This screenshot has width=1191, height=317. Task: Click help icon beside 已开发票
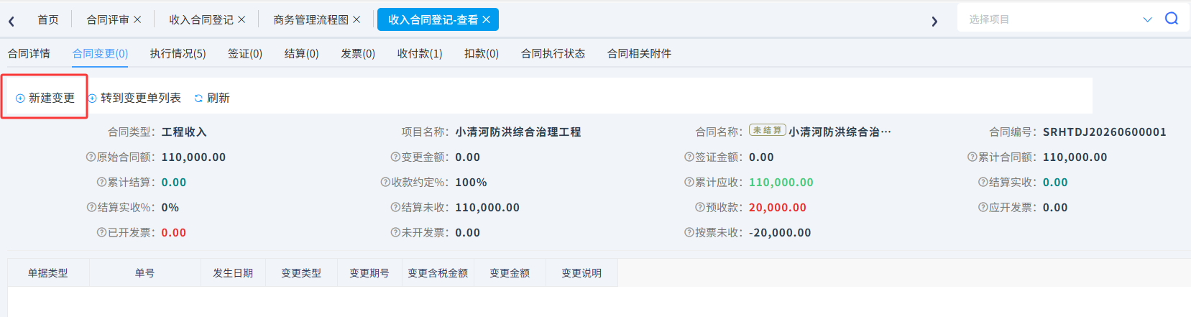101,232
